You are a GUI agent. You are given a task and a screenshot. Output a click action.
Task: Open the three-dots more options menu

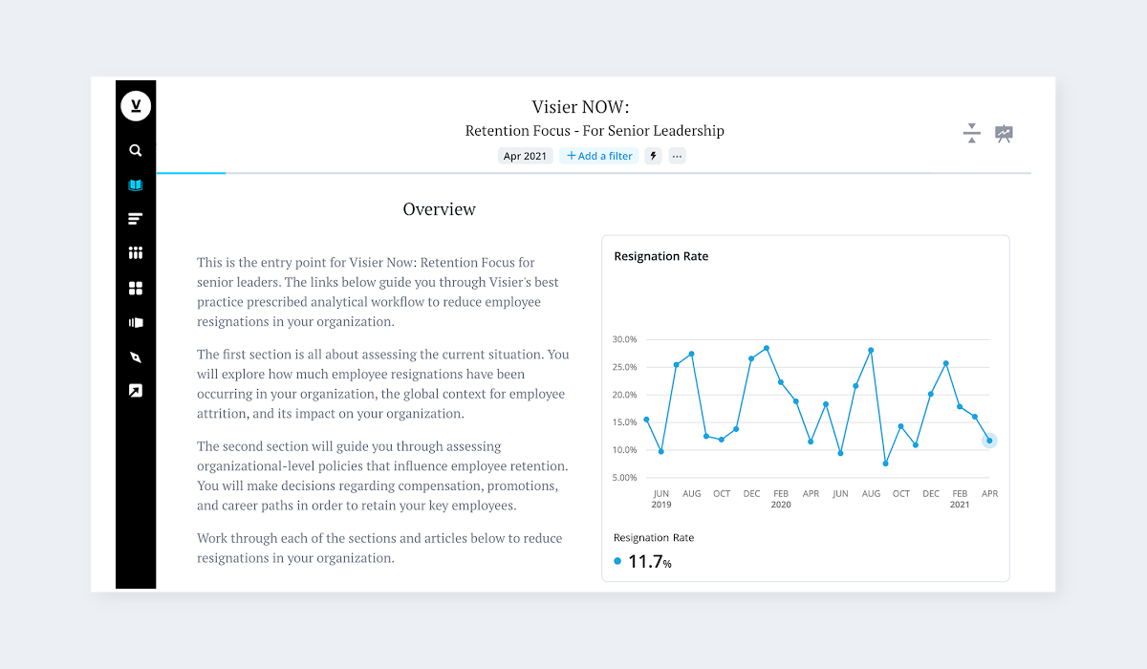point(677,156)
